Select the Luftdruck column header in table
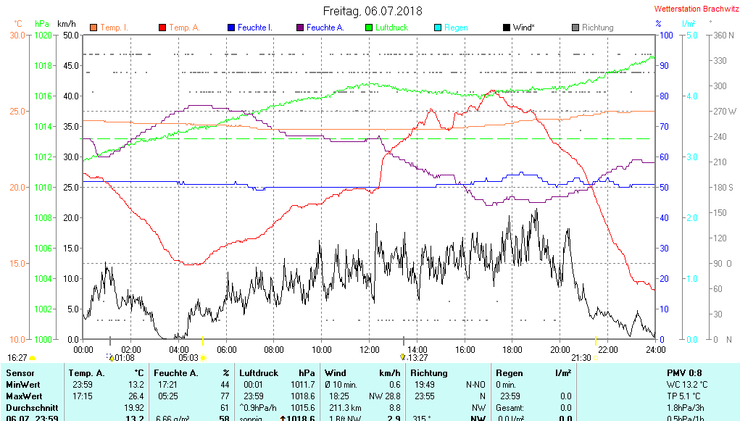740x421 pixels. coord(257,373)
